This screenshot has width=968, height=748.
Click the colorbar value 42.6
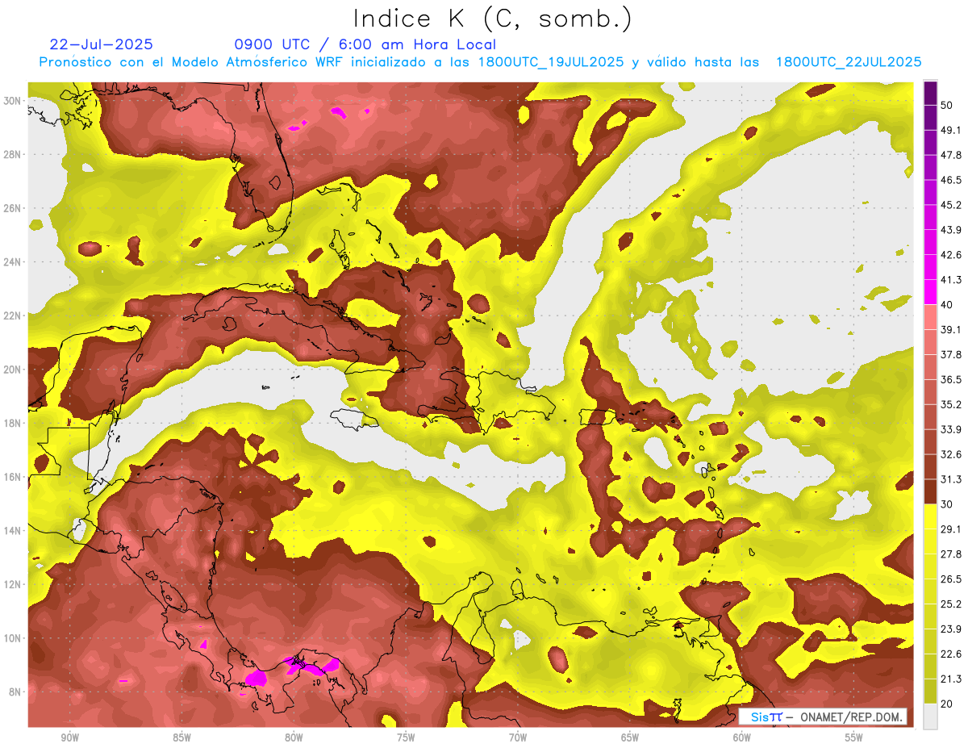tap(950, 254)
